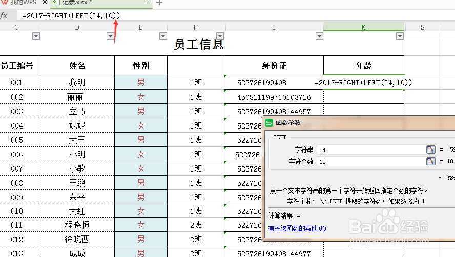Click the 字符个数 input field containing 10
Viewport: 455px width, 257px height.
point(371,161)
